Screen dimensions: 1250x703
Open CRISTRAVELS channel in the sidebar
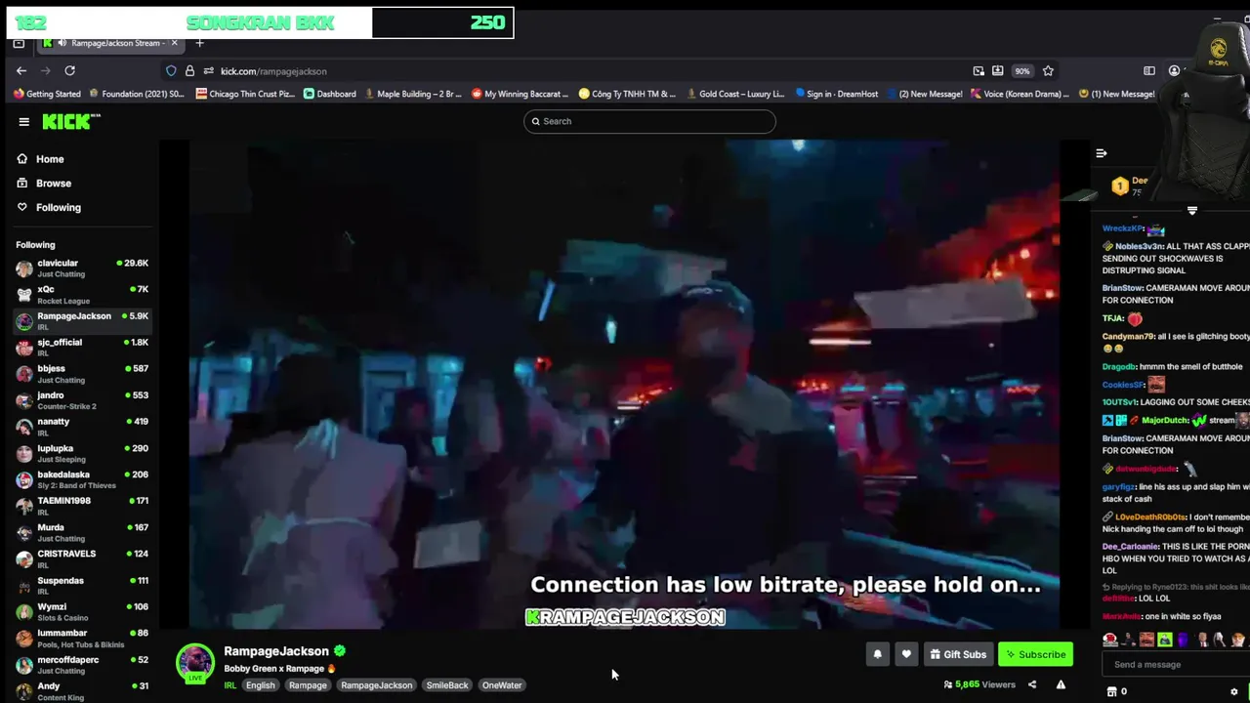tap(82, 558)
